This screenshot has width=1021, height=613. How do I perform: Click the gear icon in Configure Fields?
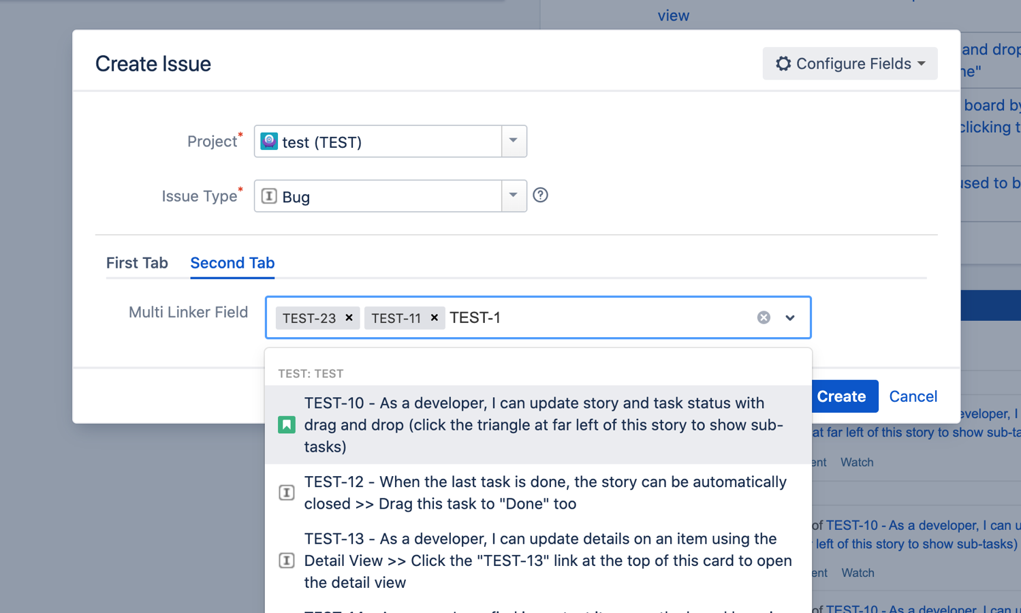click(783, 63)
